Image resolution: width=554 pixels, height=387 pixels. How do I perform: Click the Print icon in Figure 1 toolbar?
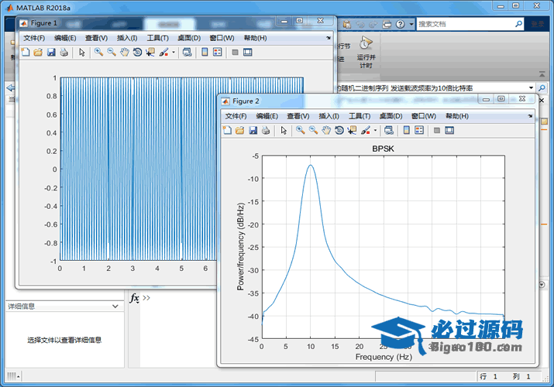64,53
